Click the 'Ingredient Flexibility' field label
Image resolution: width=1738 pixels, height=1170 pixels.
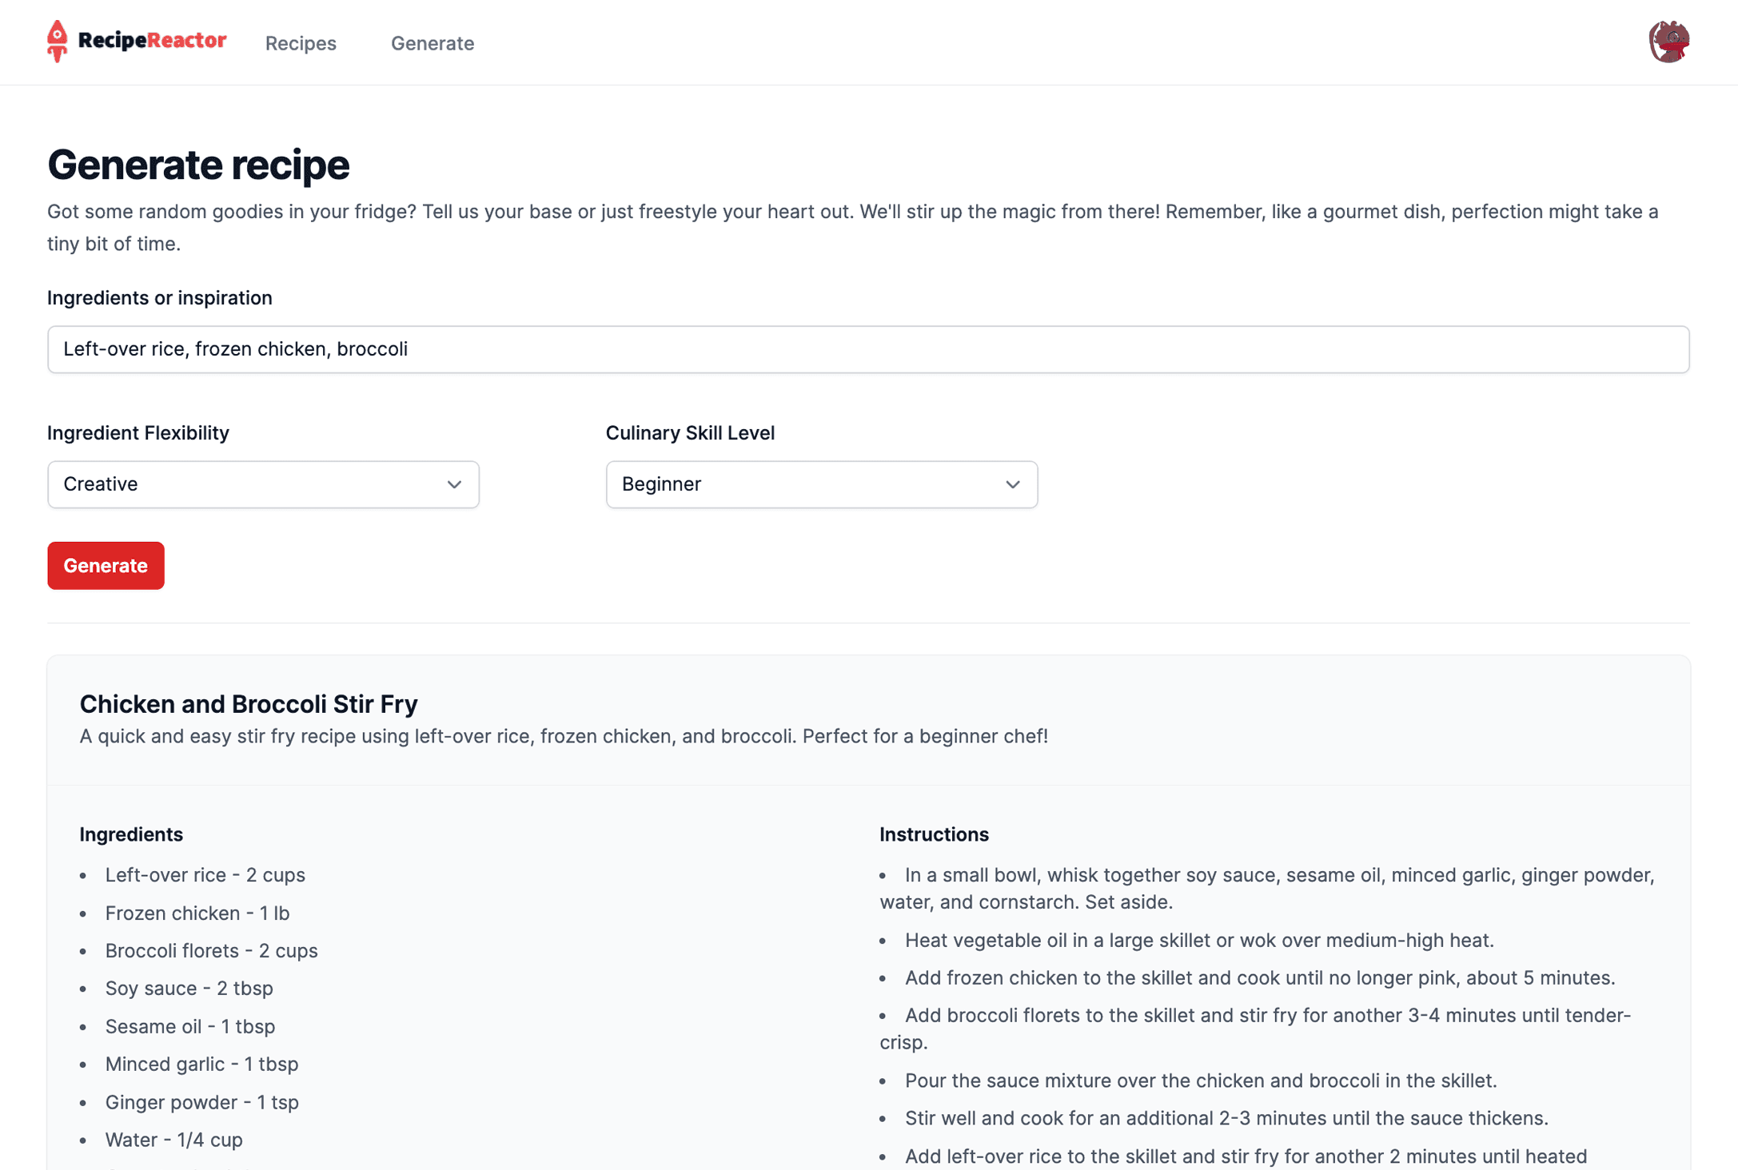[138, 433]
